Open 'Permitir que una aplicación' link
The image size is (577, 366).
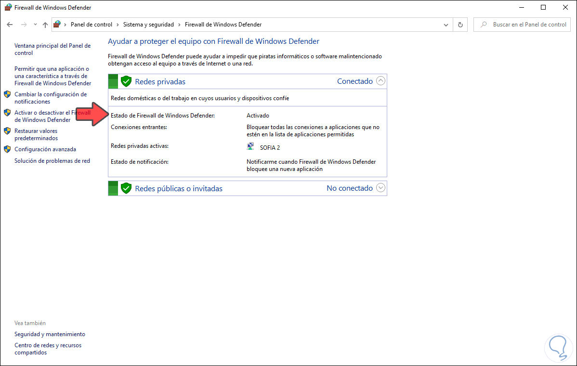tap(52, 76)
